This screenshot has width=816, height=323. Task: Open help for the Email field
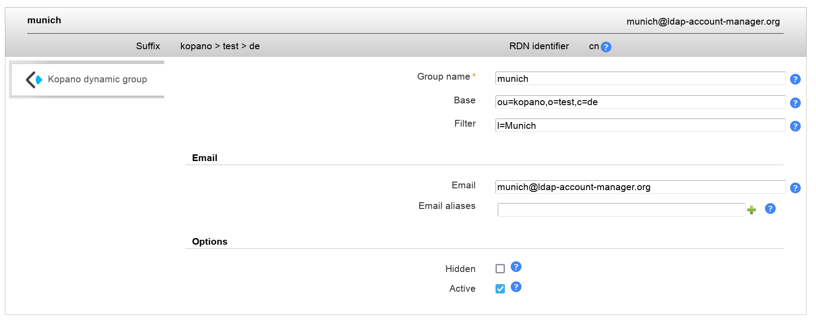tap(795, 188)
